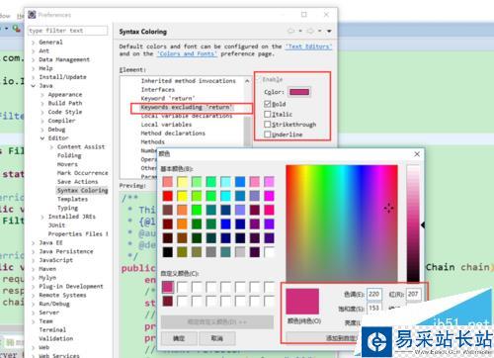Select JUnit in preferences tree
494x358 pixels.
[56, 225]
